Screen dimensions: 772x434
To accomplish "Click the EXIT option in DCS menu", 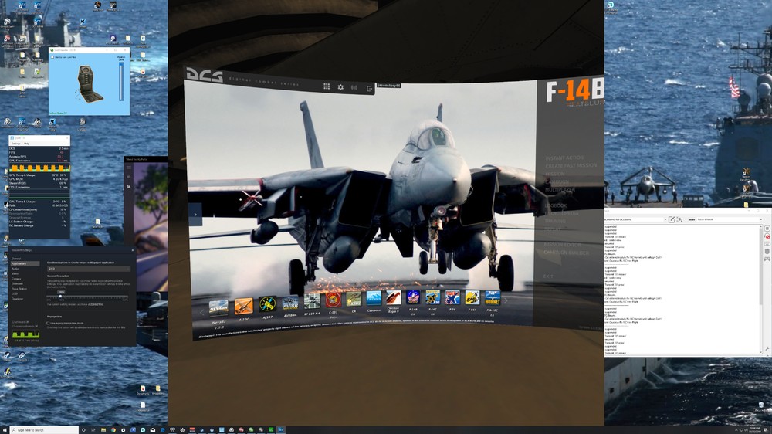I will 548,276.
